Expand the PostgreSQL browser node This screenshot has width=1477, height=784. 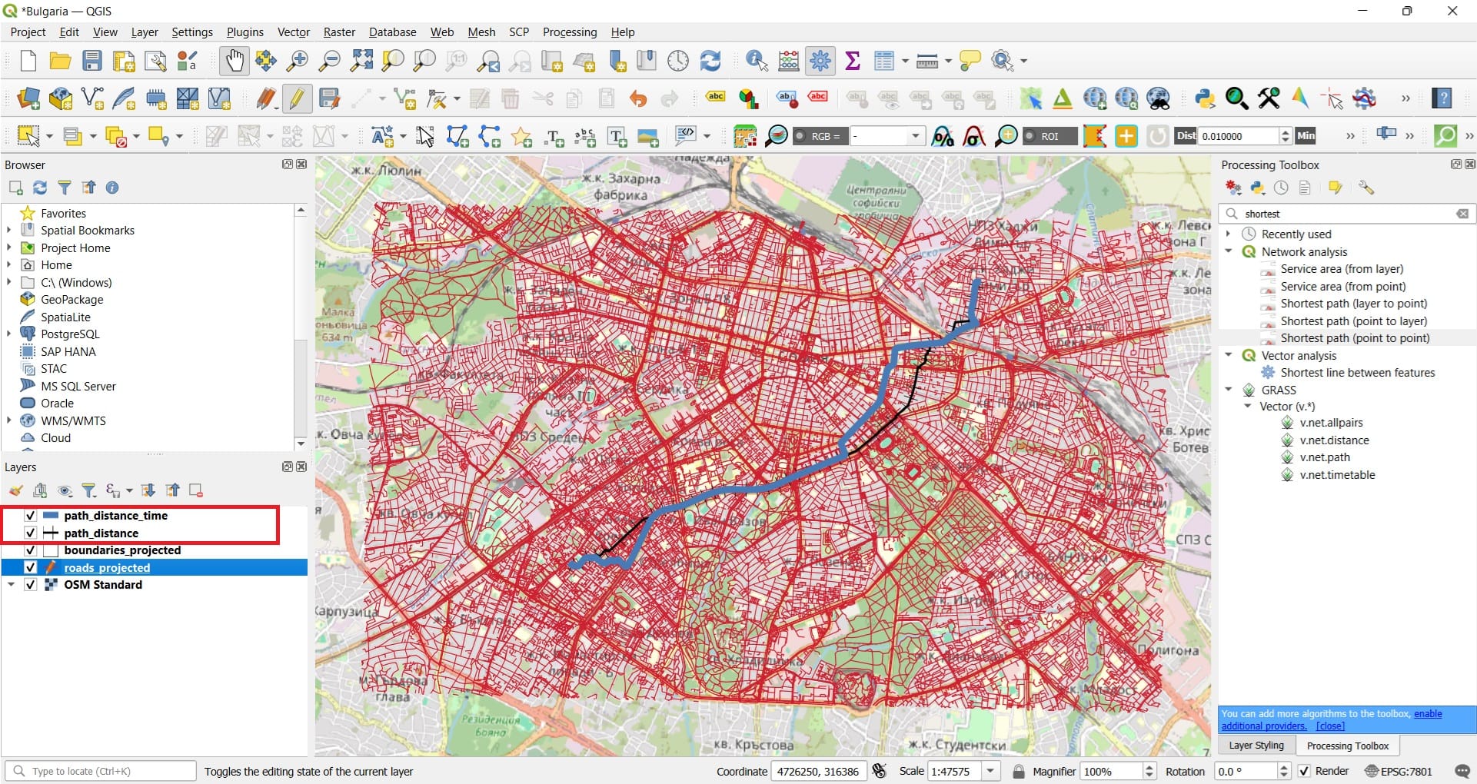coord(9,334)
